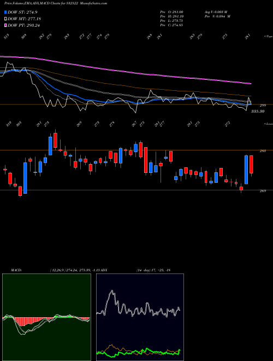Click the Pre L: 273.75 value

(x=171, y=21)
